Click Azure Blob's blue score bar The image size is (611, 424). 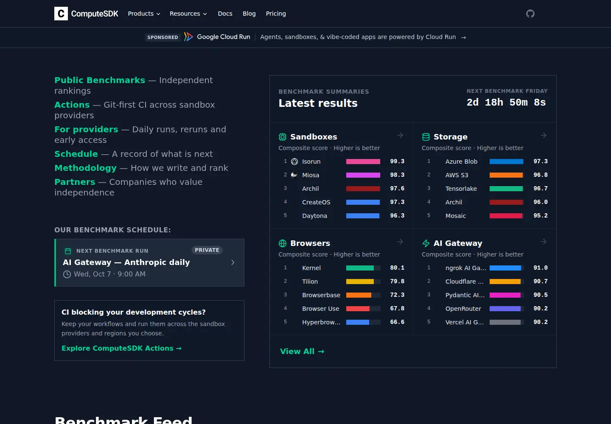click(x=506, y=162)
